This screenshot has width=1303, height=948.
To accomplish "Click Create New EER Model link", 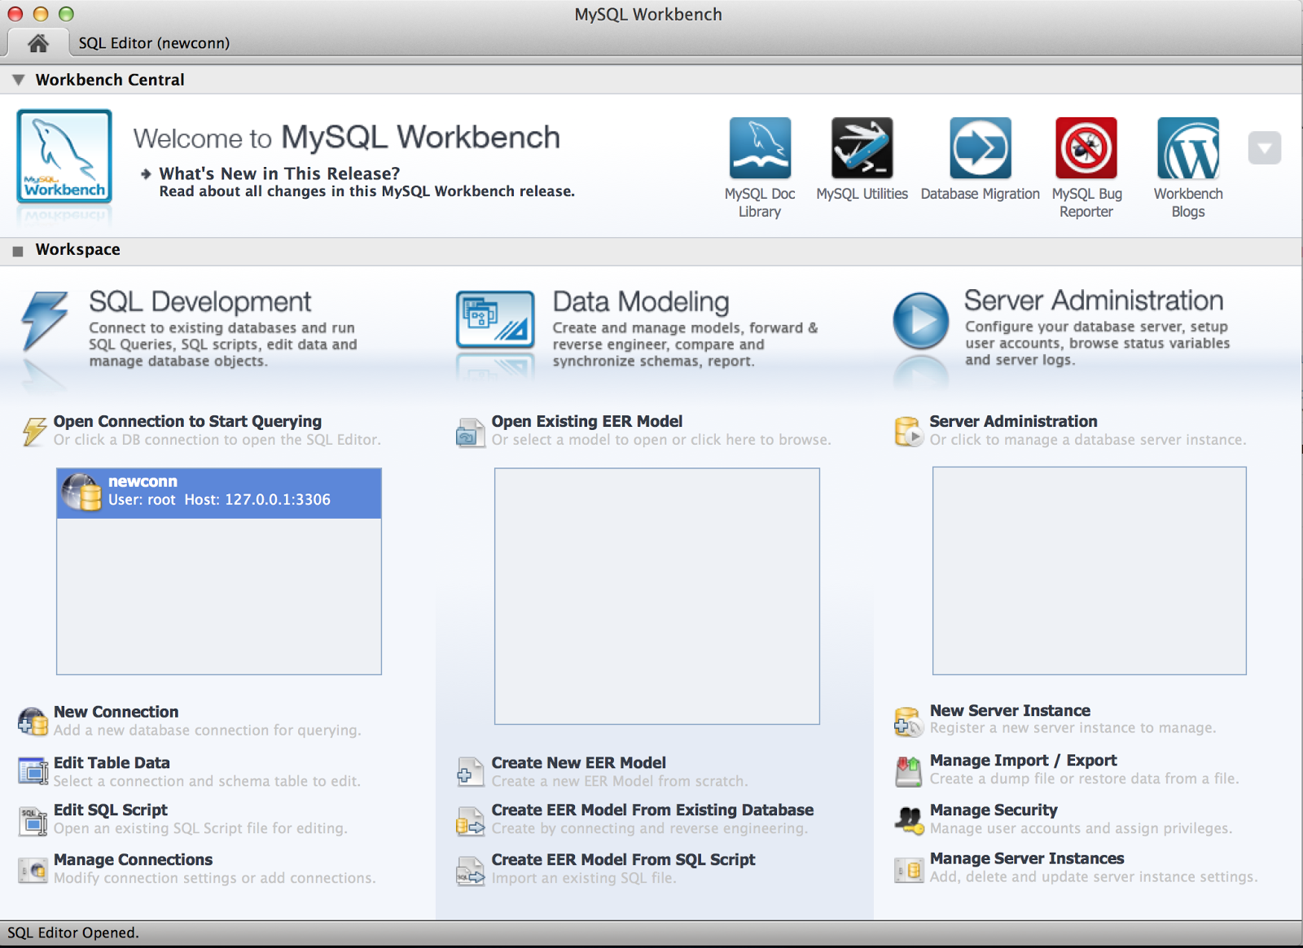I will click(x=579, y=763).
